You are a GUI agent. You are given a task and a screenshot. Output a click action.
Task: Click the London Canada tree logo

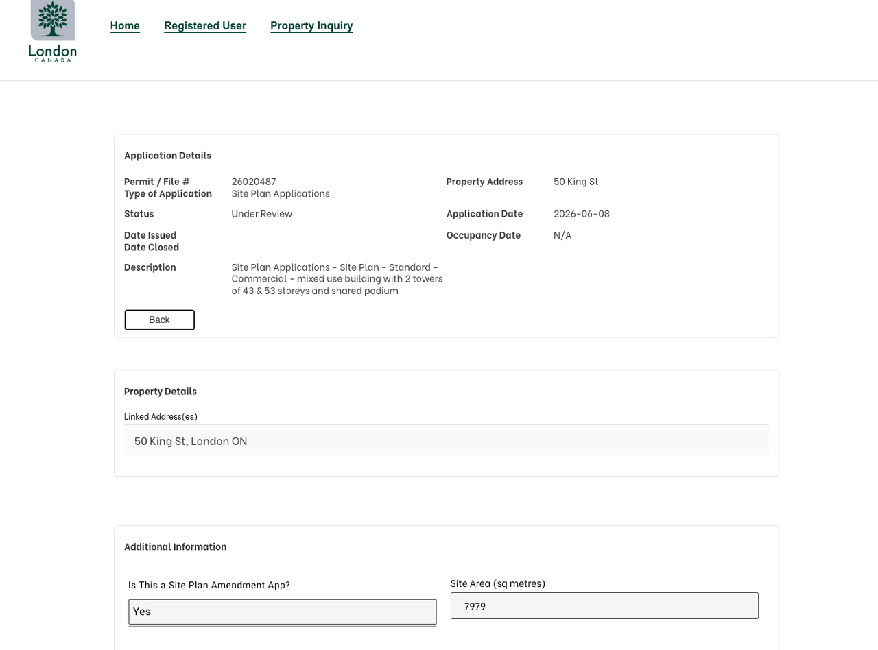(53, 31)
